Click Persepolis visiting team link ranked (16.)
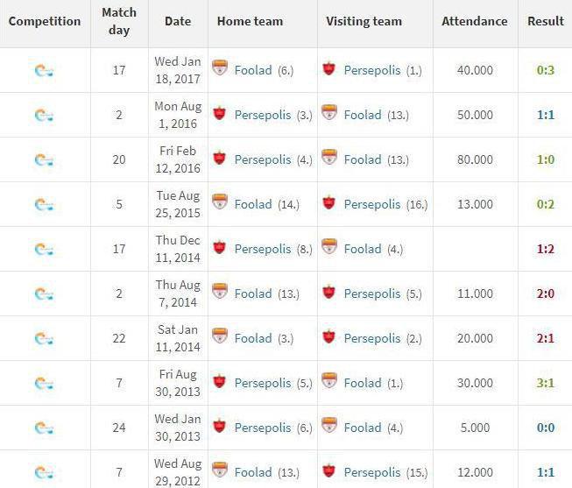The image size is (572, 488). (x=372, y=204)
